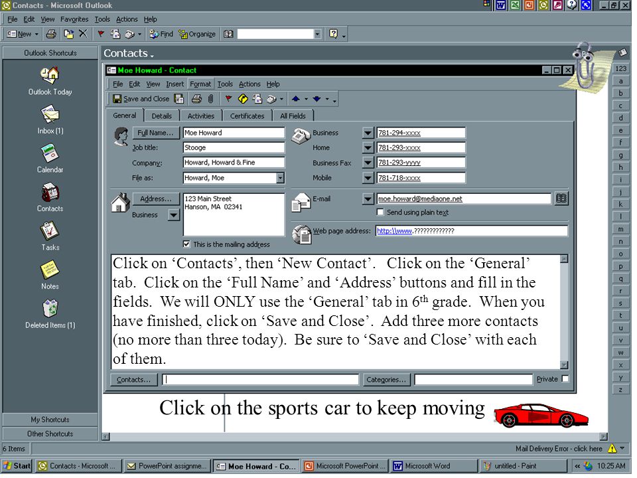Viewport: 637px width, 478px height.
Task: Toggle 'This is the mailing address' checkbox
Action: click(x=188, y=246)
